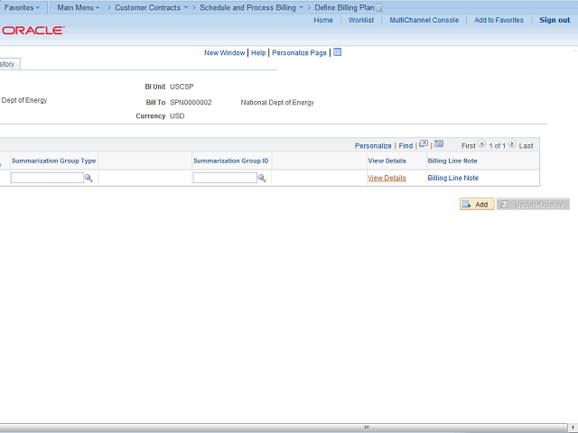Open the View Details row link
The height and width of the screenshot is (433, 578).
point(387,178)
